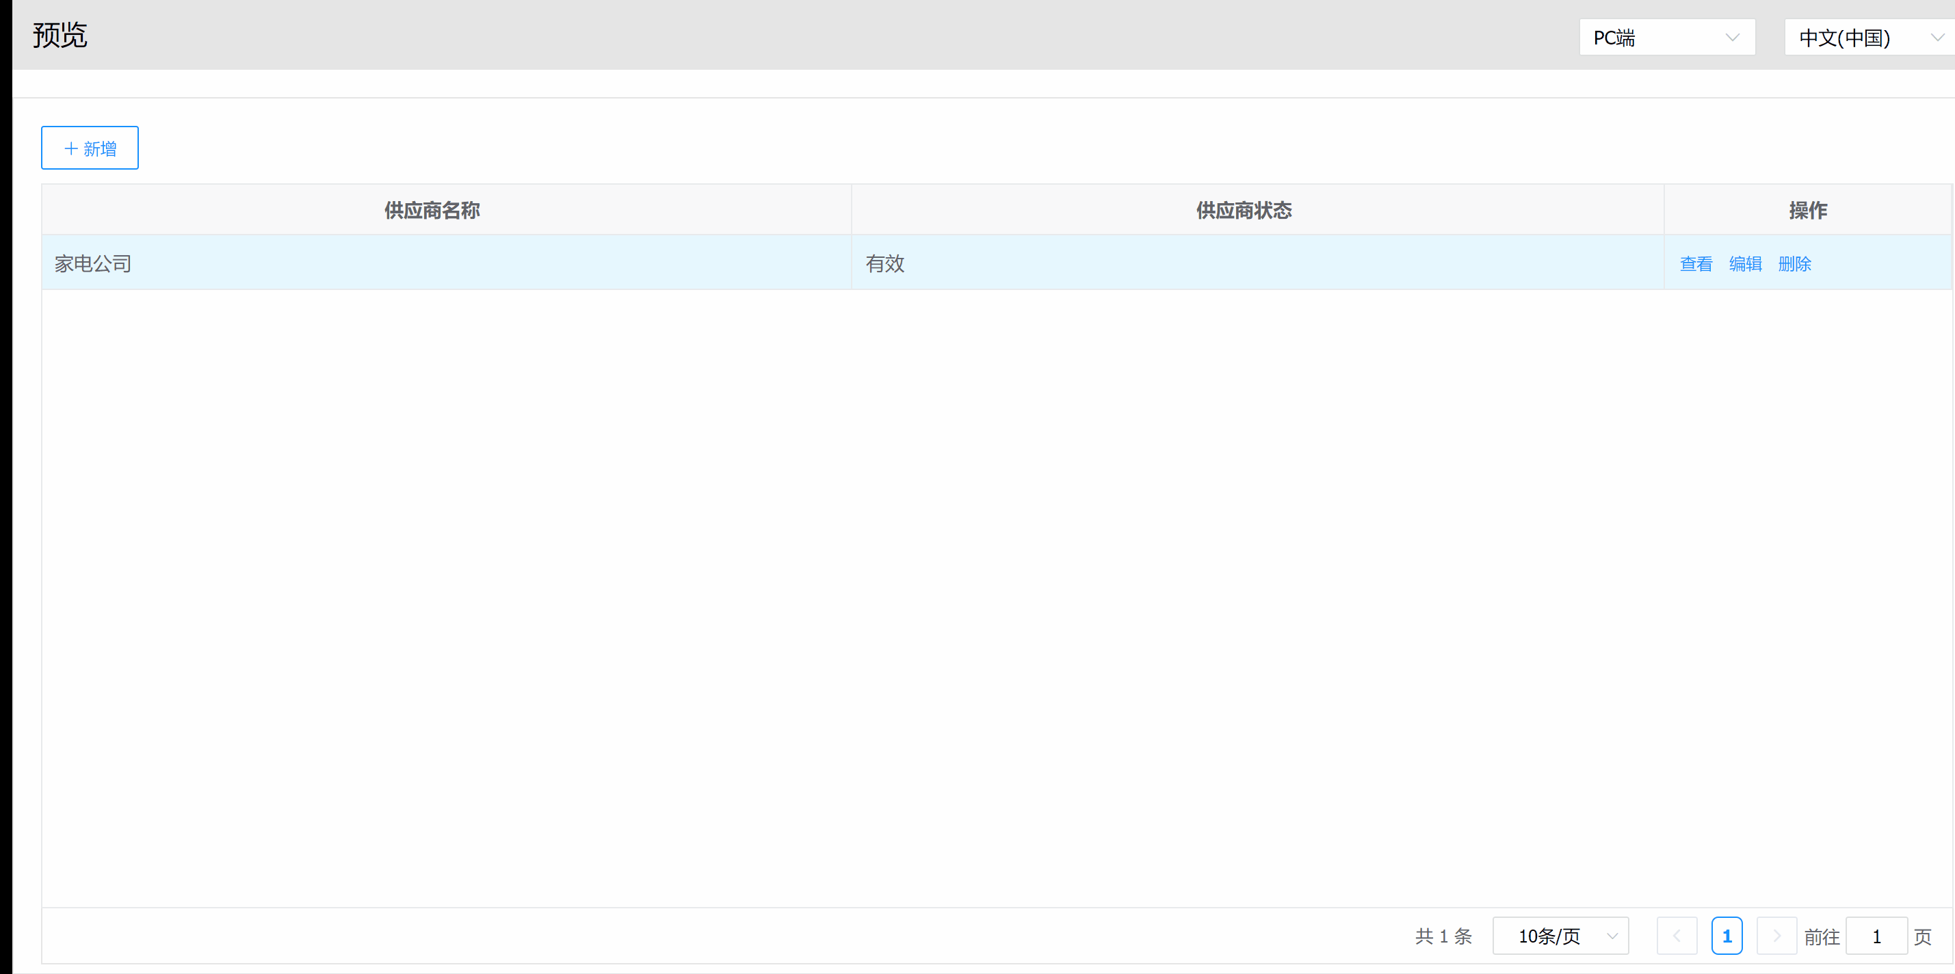This screenshot has width=1955, height=974.
Task: Click the language dropdown chevron arrow
Action: pyautogui.click(x=1937, y=37)
